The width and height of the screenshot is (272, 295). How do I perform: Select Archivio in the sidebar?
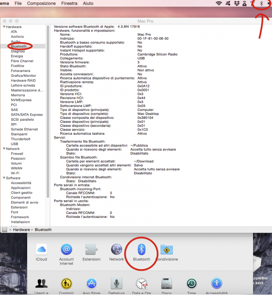17,37
